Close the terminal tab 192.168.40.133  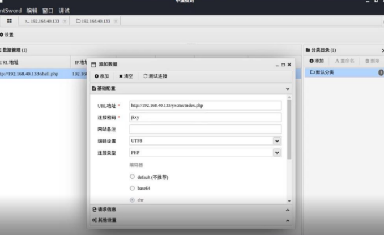65,22
